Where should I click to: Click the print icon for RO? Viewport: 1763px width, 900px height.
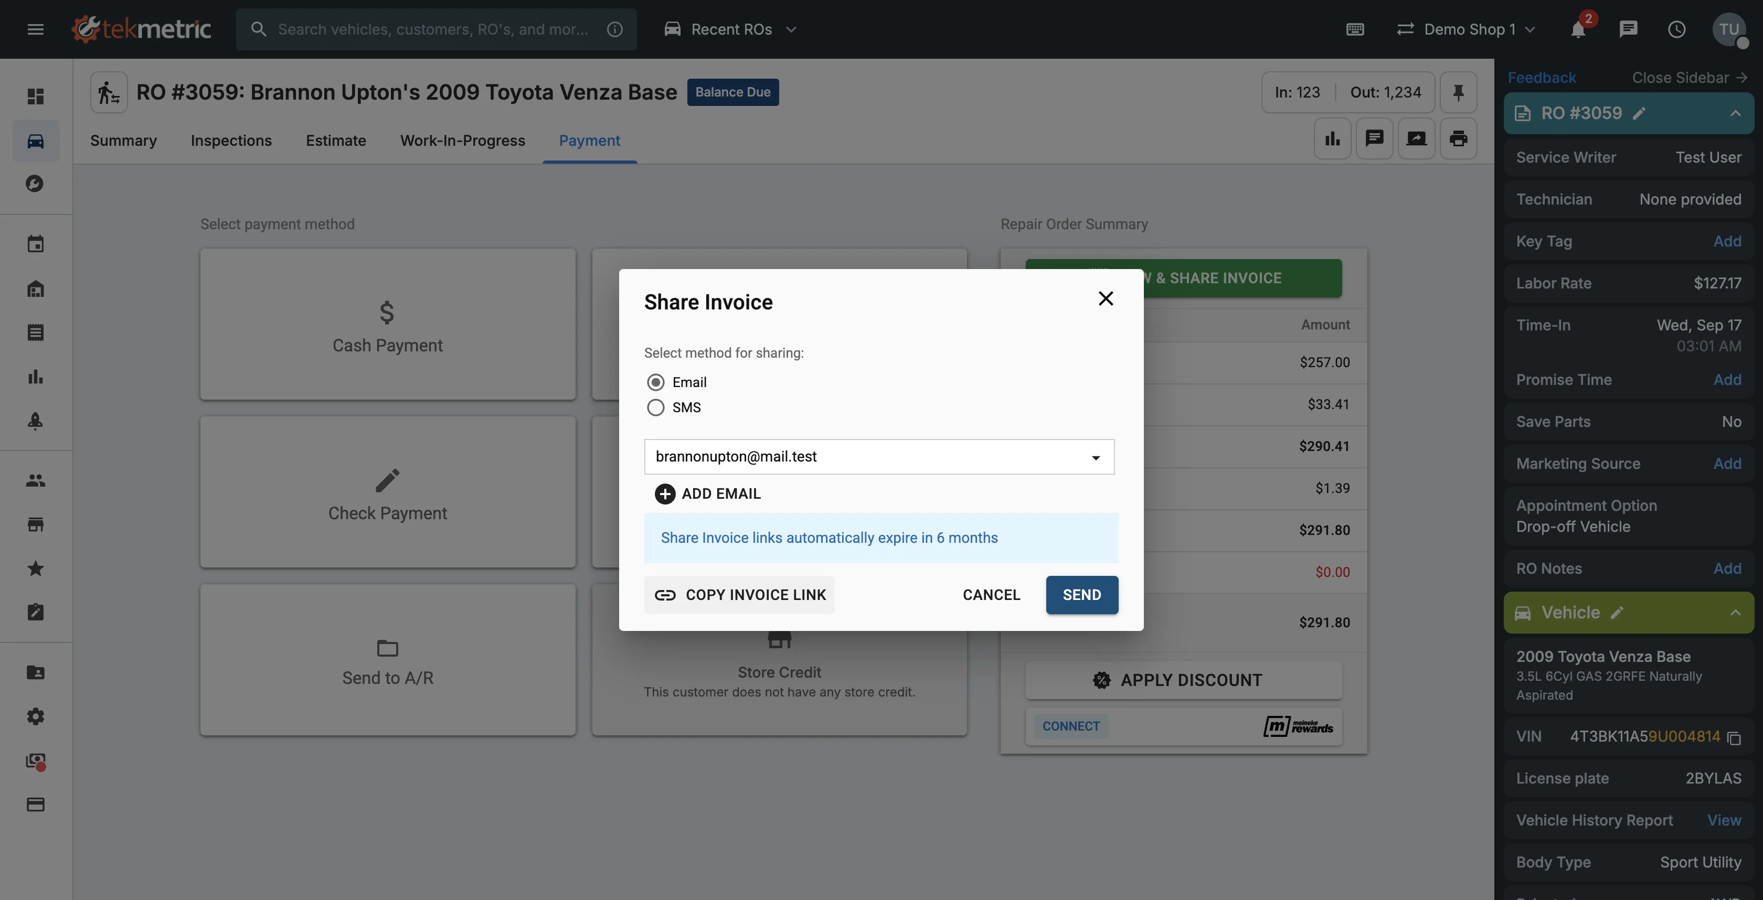tap(1458, 139)
